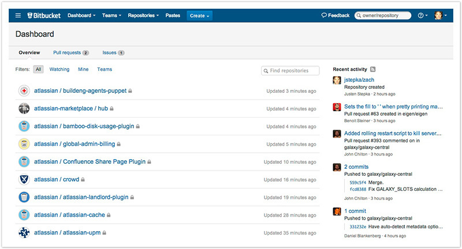The width and height of the screenshot is (462, 249).
Task: Open commit hash fcd8388
Action: pos(357,189)
